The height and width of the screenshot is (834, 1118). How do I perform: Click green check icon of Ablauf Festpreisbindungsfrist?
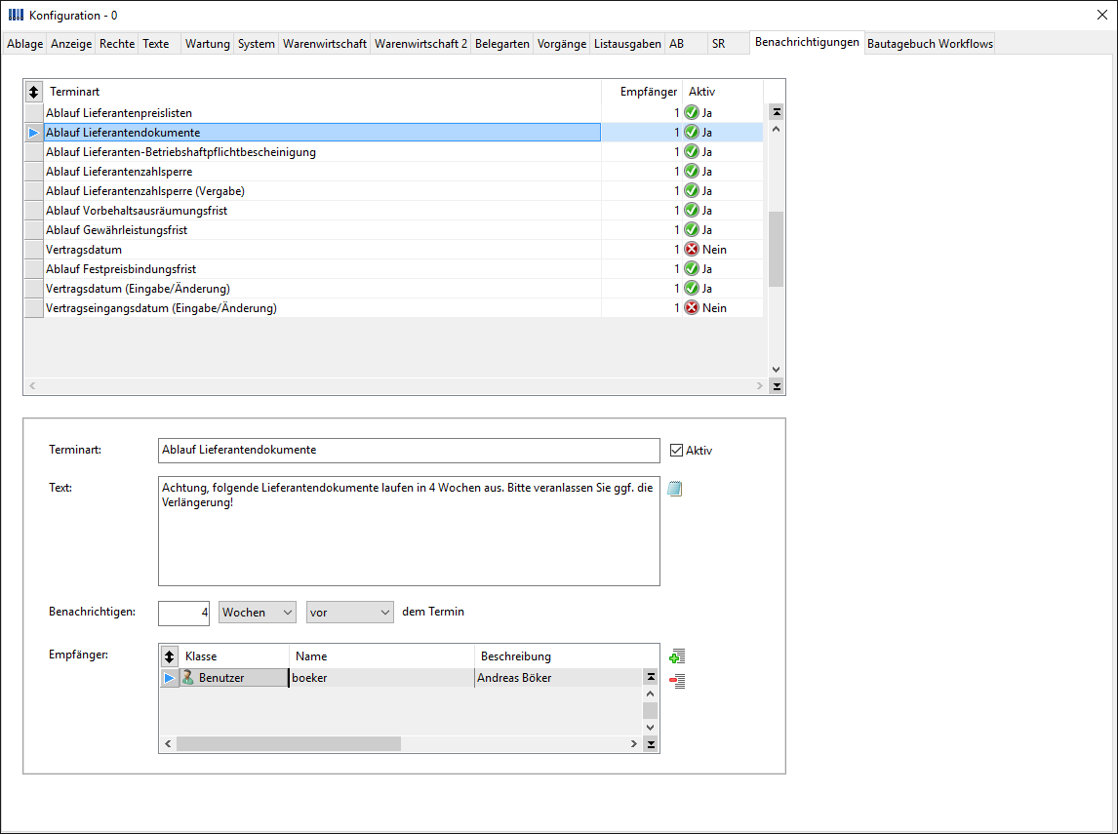click(x=691, y=269)
